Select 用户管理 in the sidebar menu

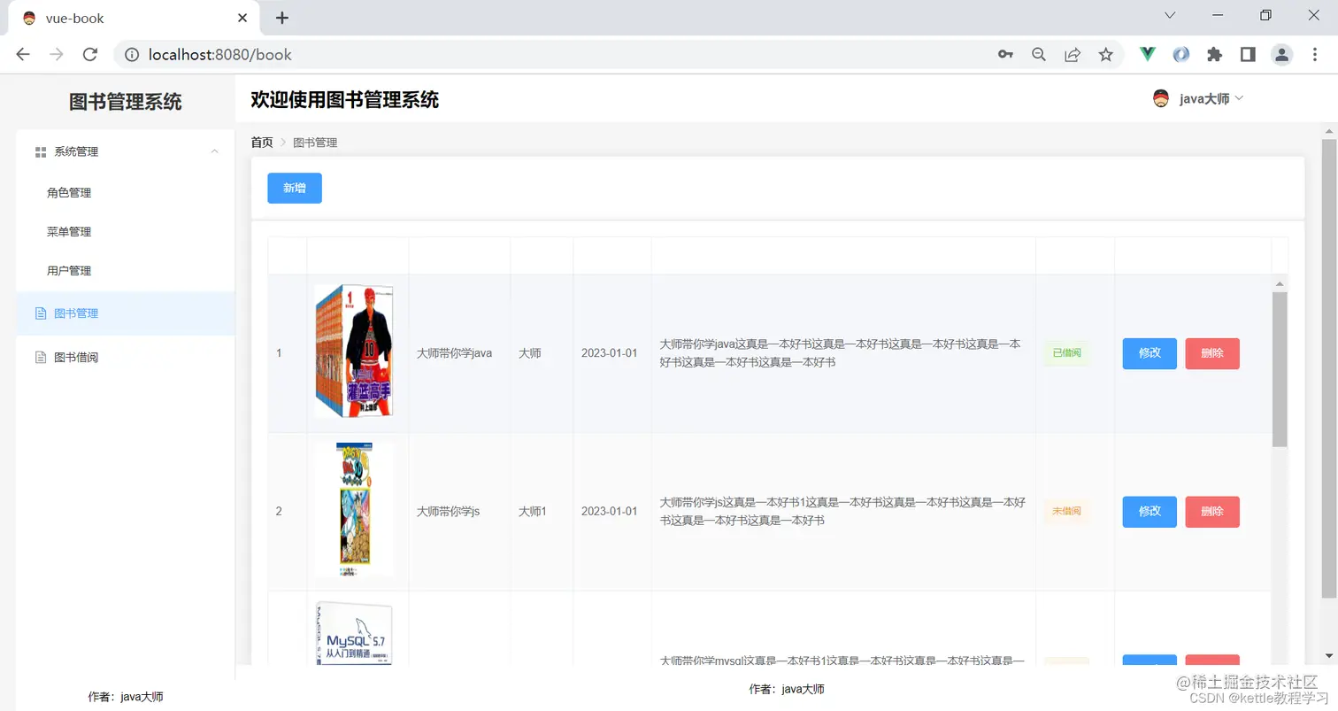click(68, 270)
